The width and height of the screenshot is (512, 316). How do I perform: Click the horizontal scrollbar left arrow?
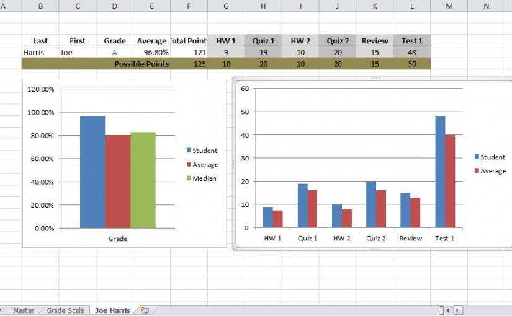[448, 310]
